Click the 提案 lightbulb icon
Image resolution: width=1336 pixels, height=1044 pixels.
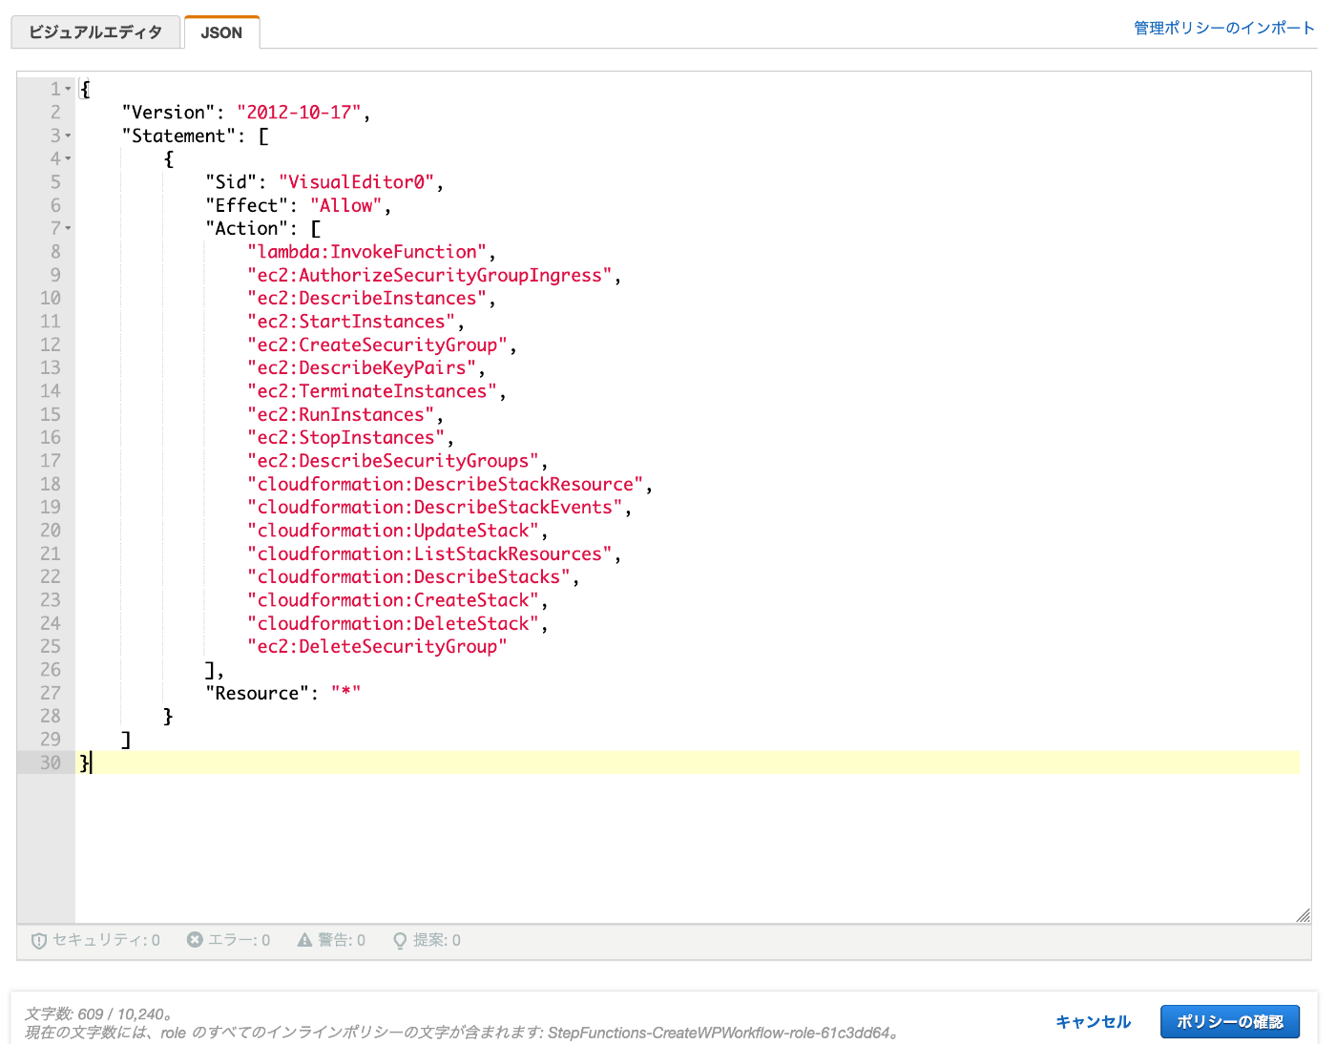pos(399,940)
